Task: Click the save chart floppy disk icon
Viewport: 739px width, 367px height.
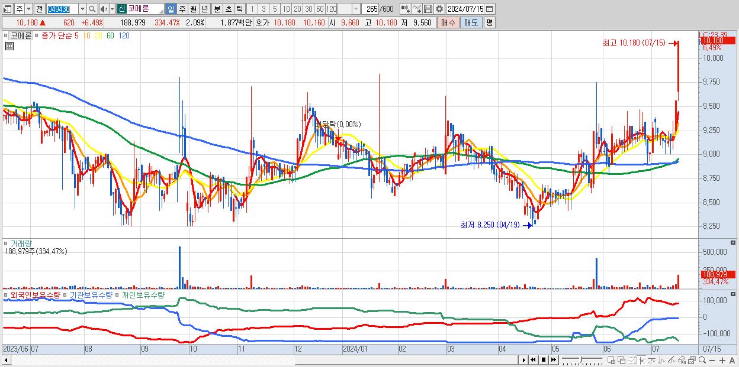Action: (428, 9)
